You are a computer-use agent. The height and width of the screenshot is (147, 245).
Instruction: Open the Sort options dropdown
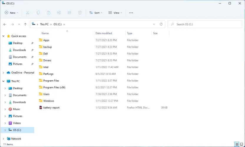click(x=96, y=13)
